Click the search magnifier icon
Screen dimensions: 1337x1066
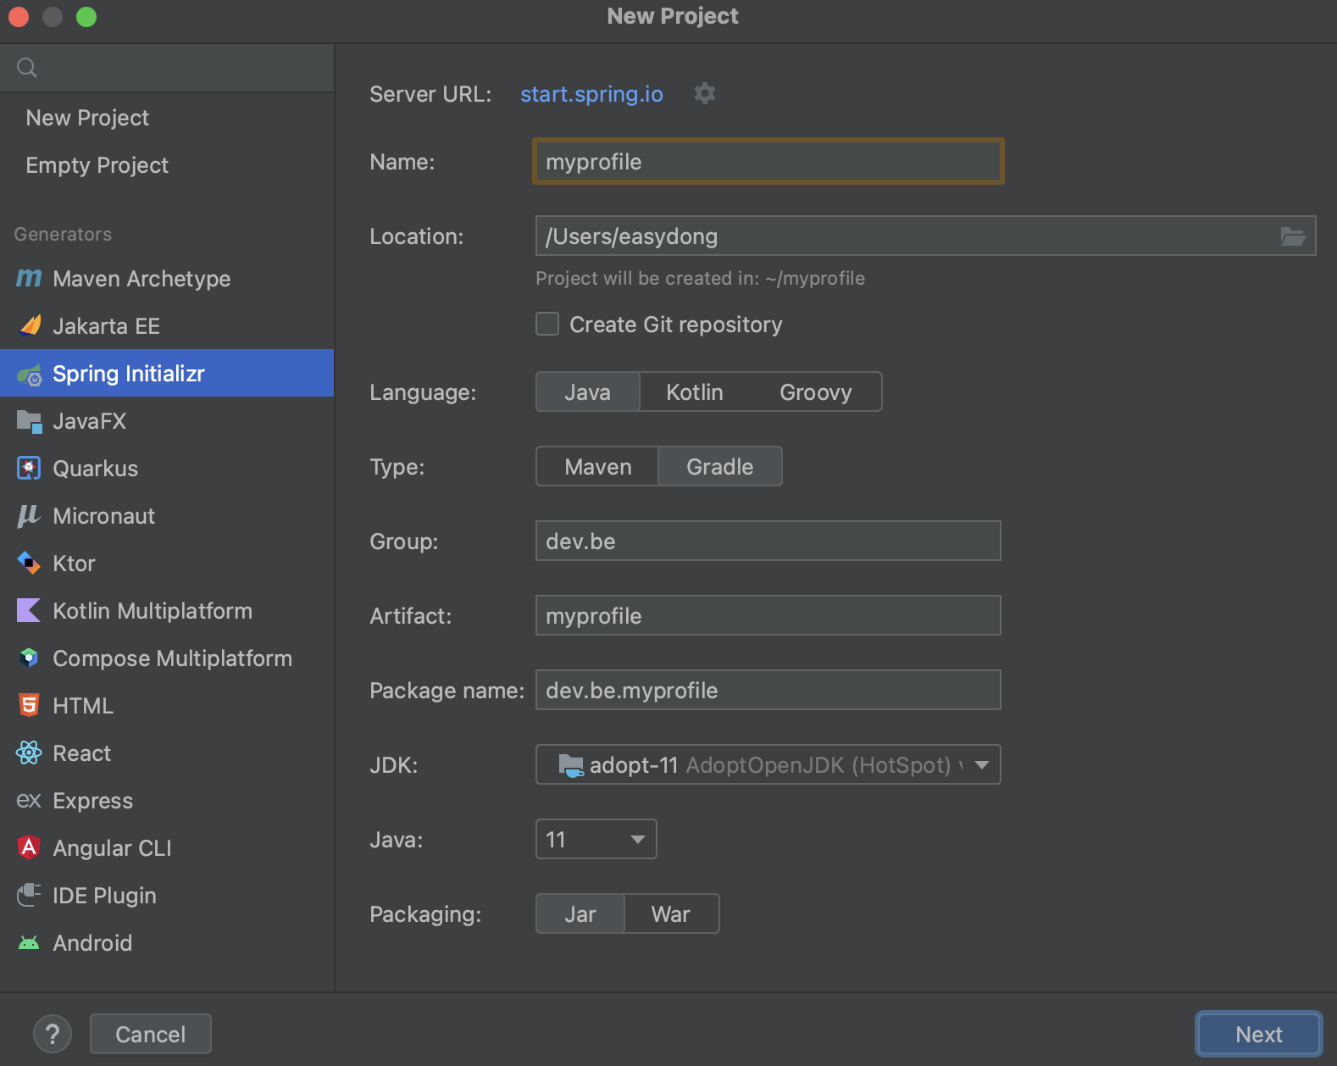click(27, 68)
